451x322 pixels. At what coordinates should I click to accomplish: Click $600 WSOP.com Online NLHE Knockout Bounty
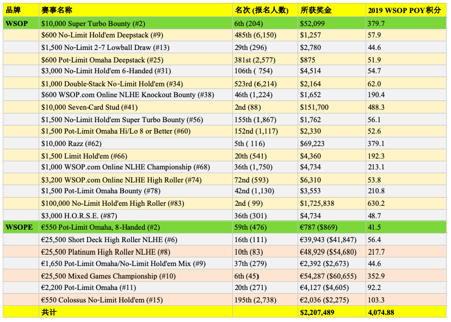(135, 95)
